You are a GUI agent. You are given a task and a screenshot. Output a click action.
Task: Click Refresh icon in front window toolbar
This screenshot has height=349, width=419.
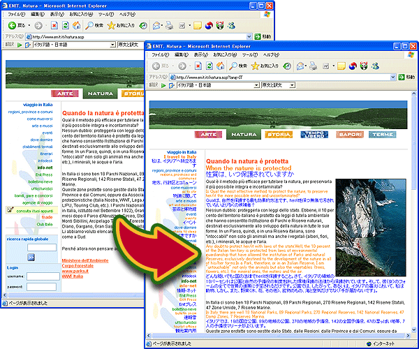click(209, 66)
